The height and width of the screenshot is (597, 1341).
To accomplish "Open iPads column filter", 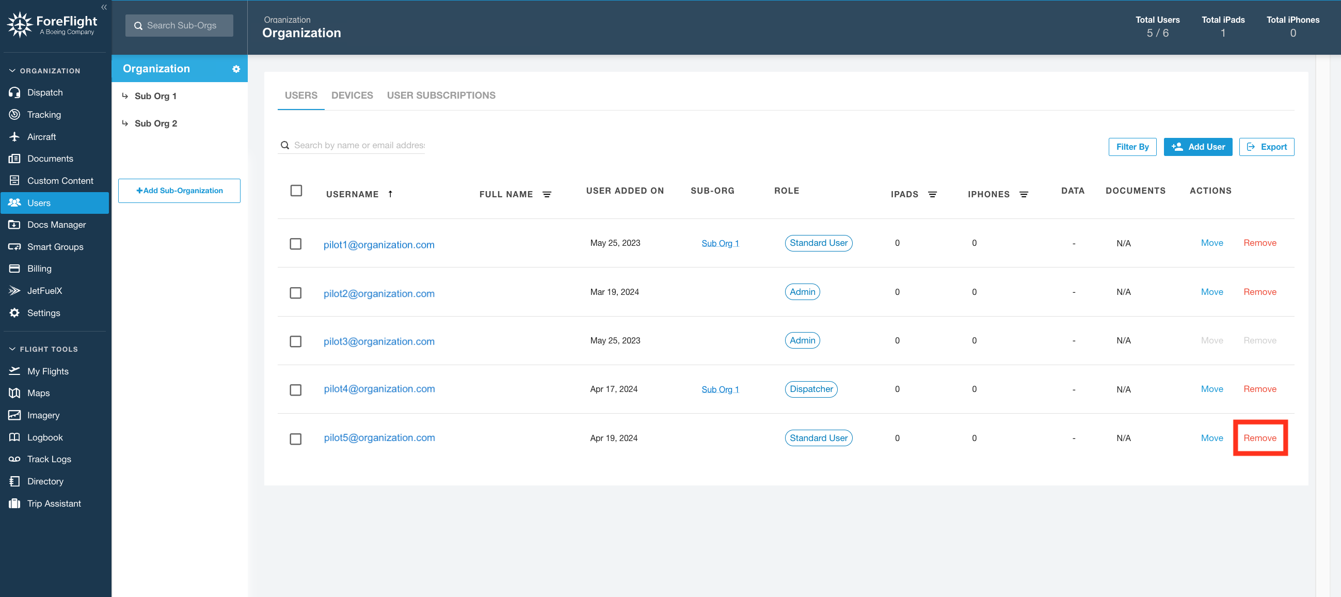I will pos(932,194).
